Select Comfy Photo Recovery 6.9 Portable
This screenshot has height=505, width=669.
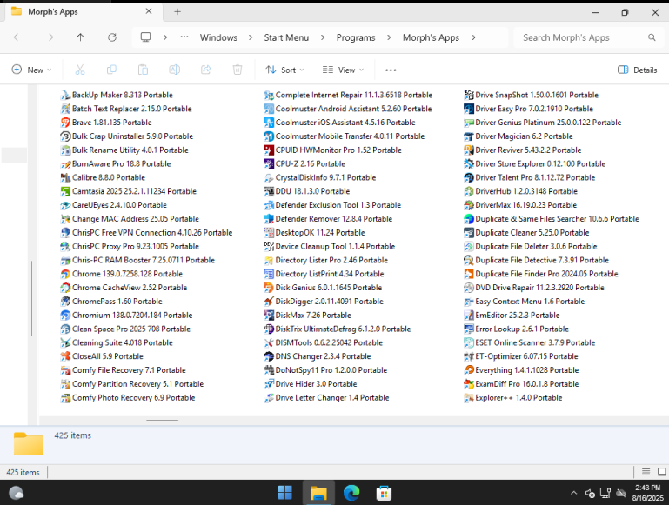click(x=128, y=397)
